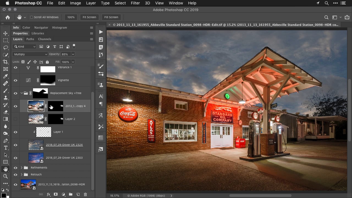Viewport: 352px width, 198px height.
Task: Click the zoom percentage field 15.17%
Action: click(115, 196)
